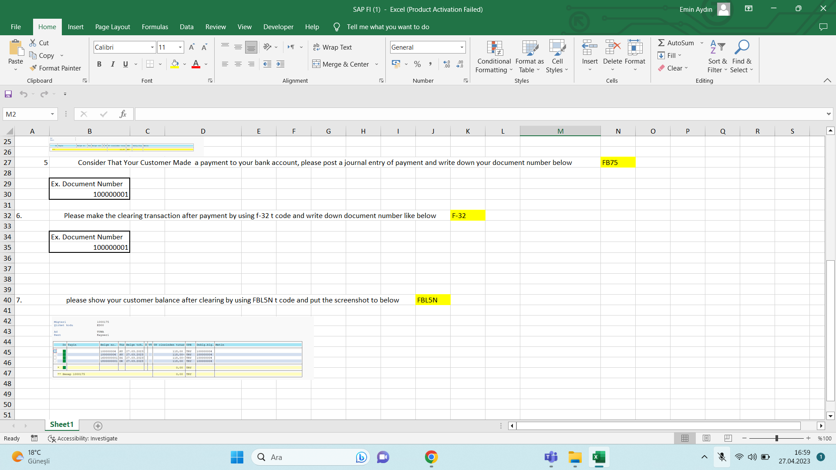The width and height of the screenshot is (836, 470).
Task: Click the AutoSum sigma icon
Action: point(661,43)
